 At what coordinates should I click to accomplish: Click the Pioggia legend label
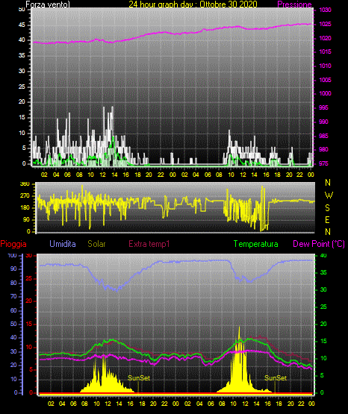click(x=13, y=244)
